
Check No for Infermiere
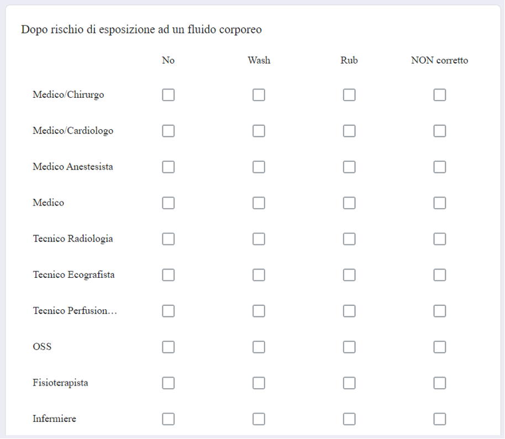tap(168, 419)
